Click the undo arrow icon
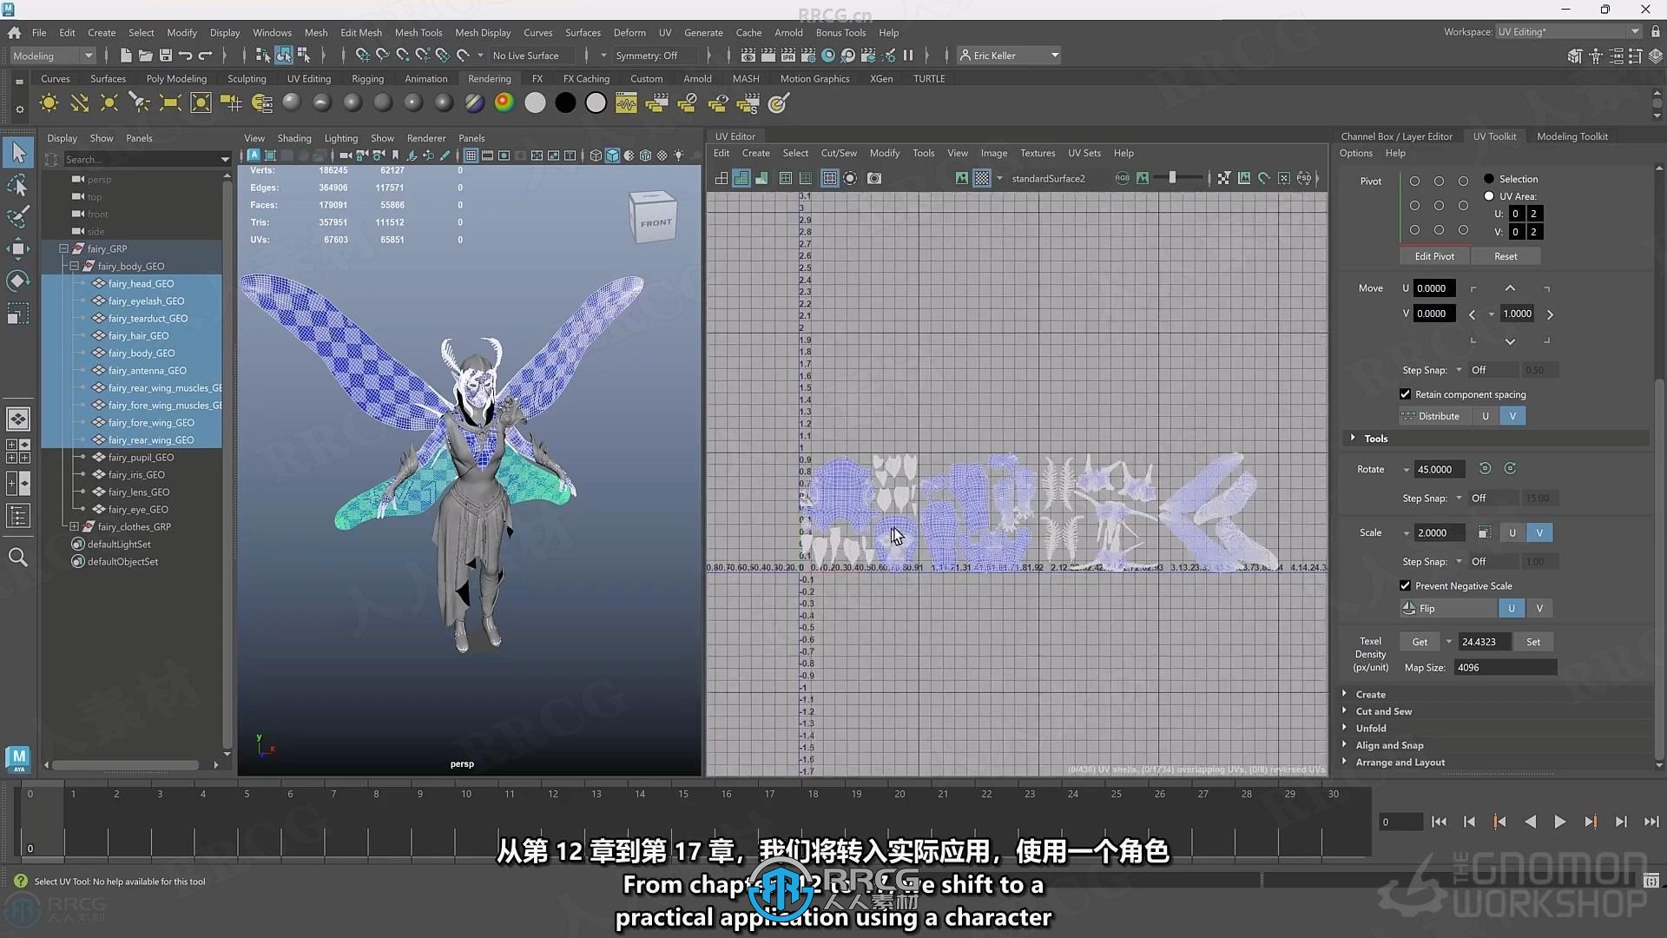The width and height of the screenshot is (1667, 938). (x=185, y=56)
